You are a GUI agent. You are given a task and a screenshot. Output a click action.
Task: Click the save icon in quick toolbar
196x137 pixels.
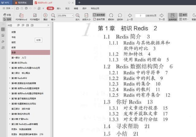pos(22,8)
